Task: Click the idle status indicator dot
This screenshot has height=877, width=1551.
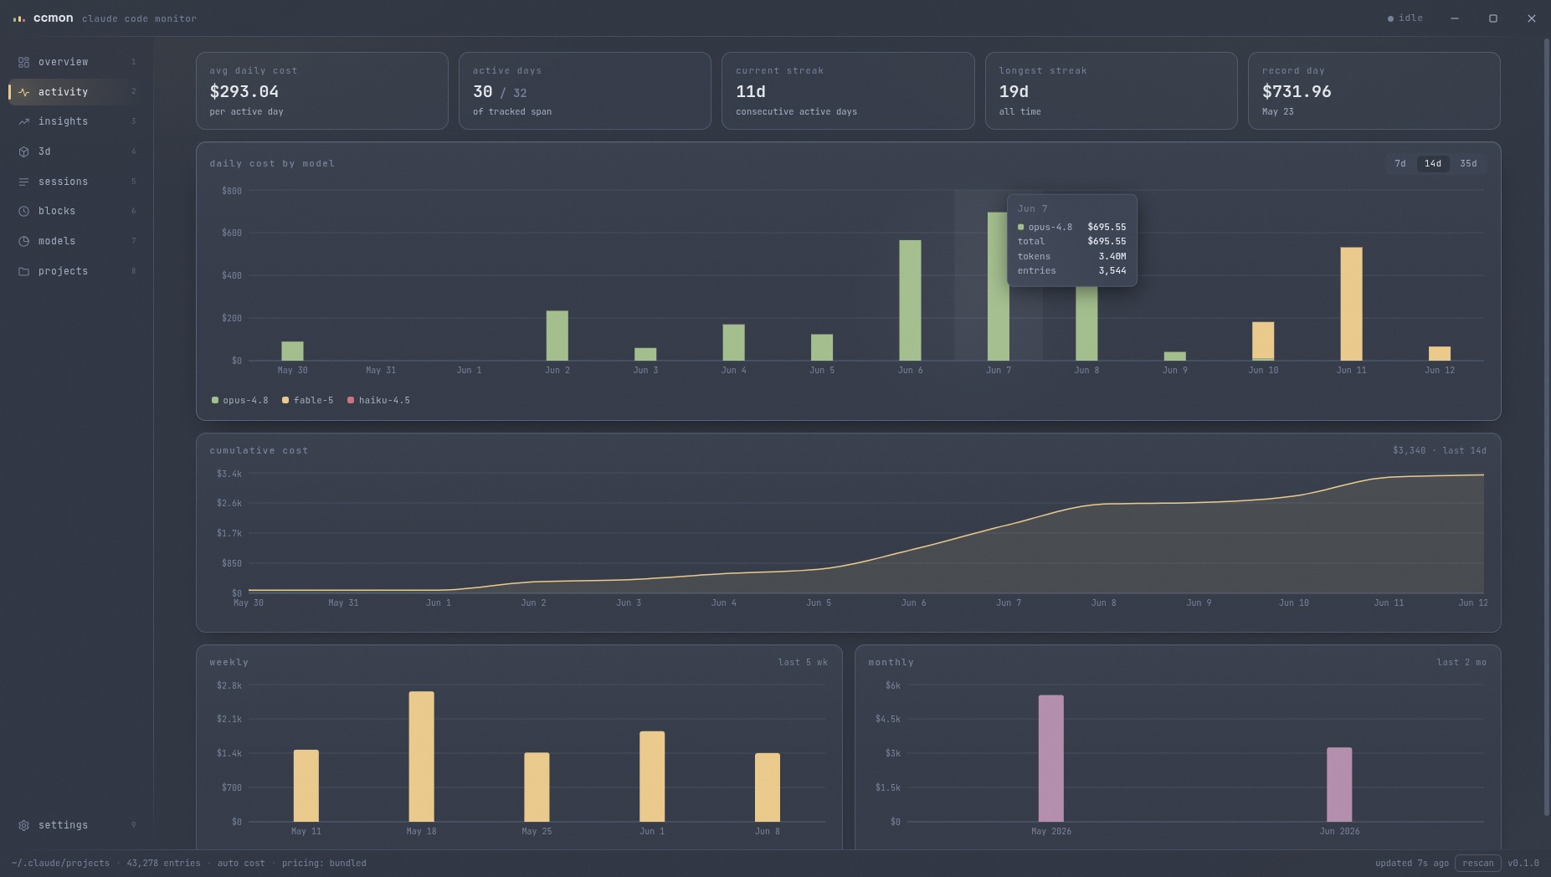Action: pyautogui.click(x=1390, y=18)
